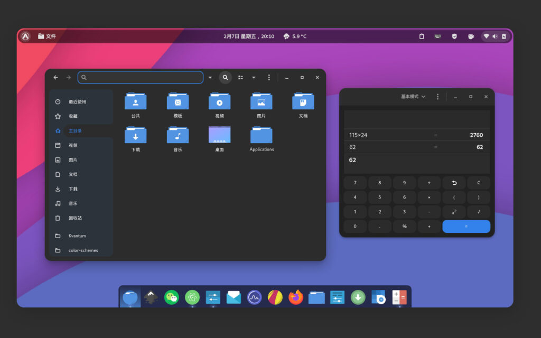This screenshot has height=338, width=541.
Task: Open 收藏 starred items in sidebar
Action: coord(81,116)
